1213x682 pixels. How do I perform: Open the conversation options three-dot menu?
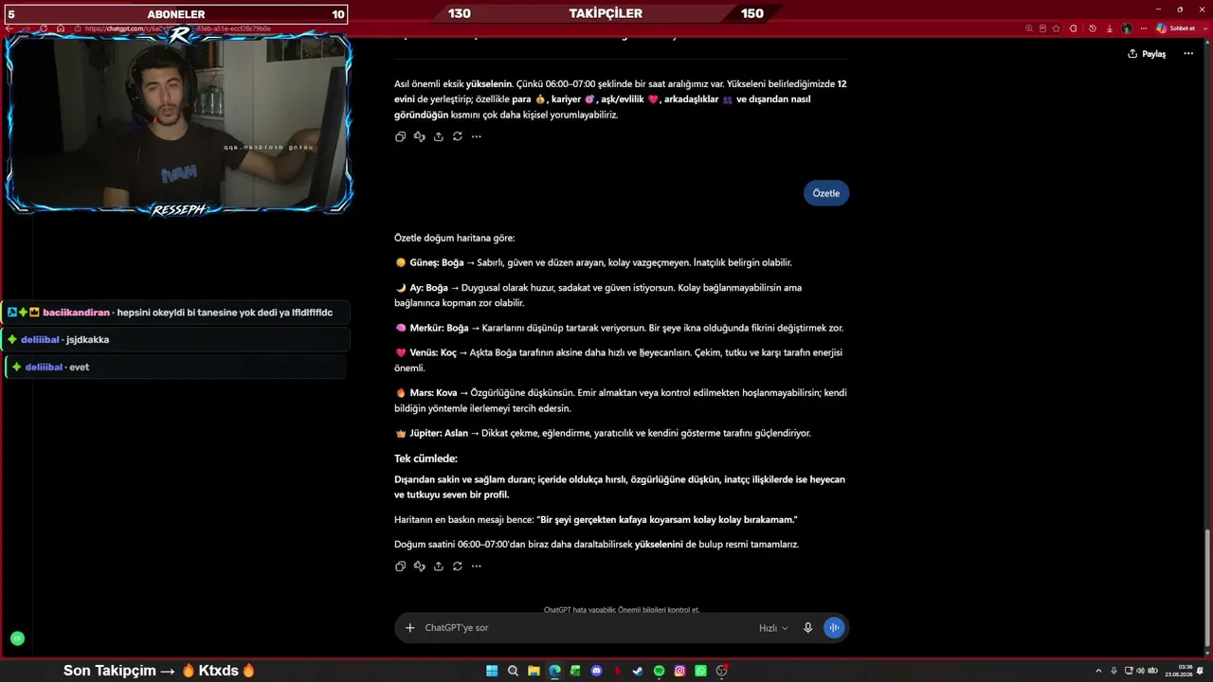(1187, 54)
